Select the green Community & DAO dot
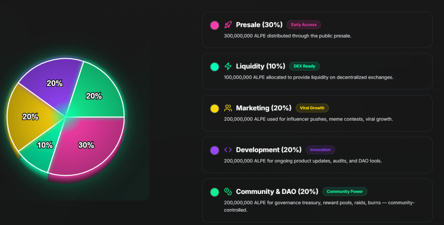The width and height of the screenshot is (444, 225). pyautogui.click(x=214, y=192)
